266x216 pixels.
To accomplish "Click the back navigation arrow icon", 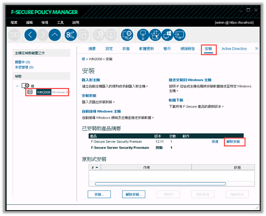I will (x=30, y=35).
